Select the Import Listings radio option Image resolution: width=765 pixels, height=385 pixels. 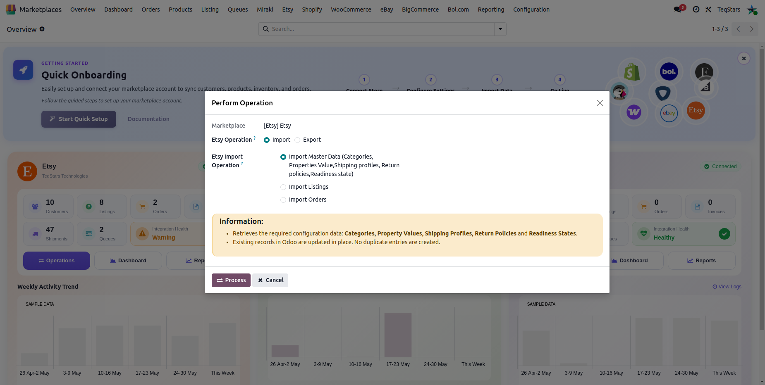[x=283, y=187]
